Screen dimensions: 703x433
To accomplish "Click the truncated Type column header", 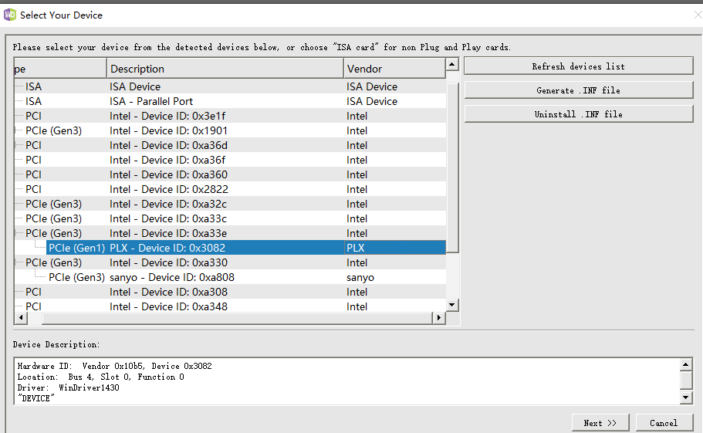I will pos(60,69).
